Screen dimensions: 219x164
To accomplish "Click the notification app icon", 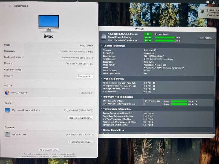I will click(x=202, y=11).
